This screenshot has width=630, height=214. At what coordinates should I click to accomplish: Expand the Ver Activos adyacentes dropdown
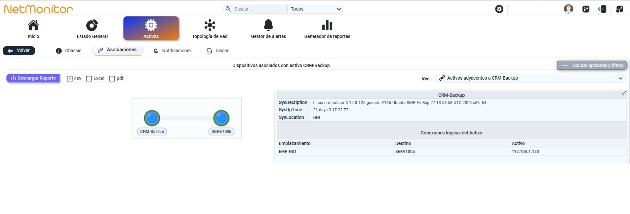[x=530, y=78]
